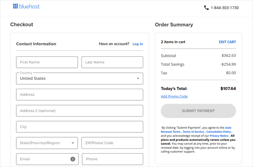
Task: Focus the First Name field
Action: coord(47,62)
